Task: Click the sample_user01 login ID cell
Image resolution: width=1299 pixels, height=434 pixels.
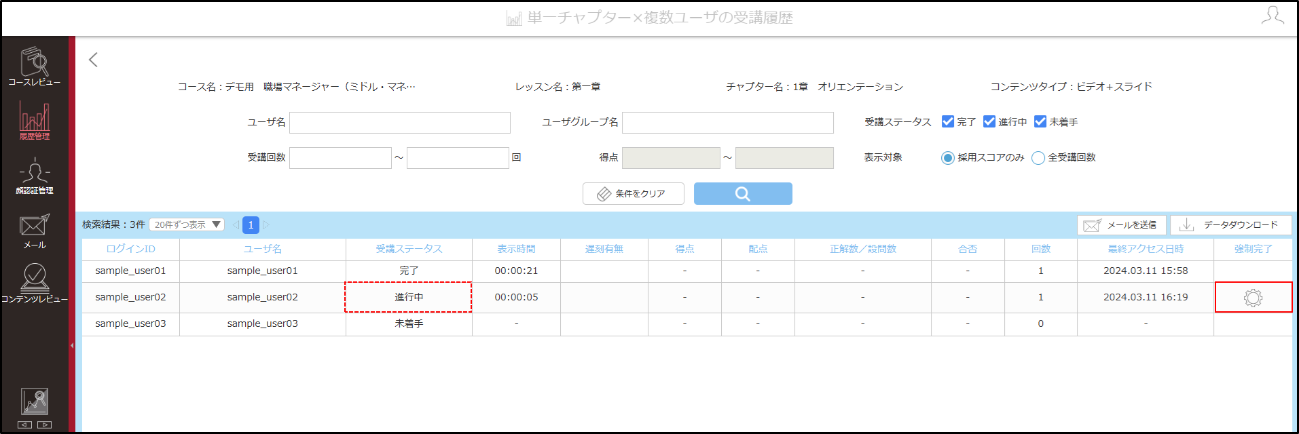Action: (x=130, y=271)
